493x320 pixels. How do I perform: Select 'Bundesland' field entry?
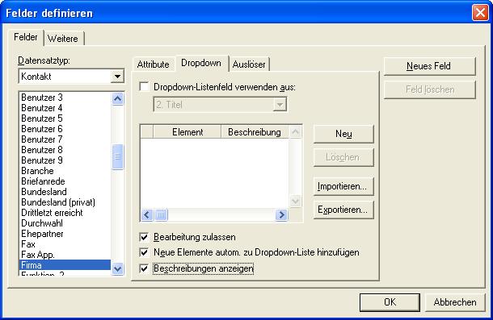(x=65, y=192)
